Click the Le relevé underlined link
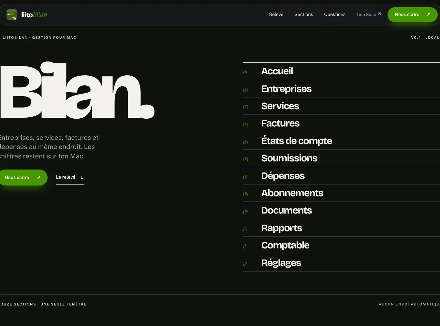The image size is (440, 326). pos(70,177)
